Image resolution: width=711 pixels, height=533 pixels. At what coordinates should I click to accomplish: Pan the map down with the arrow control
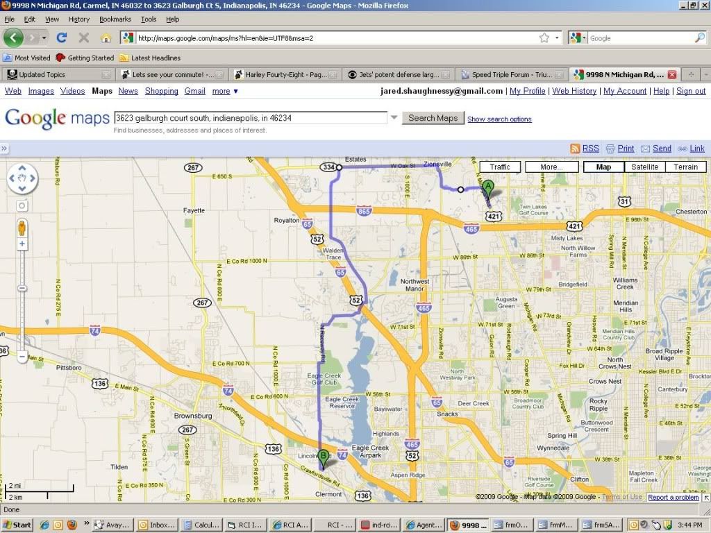[22, 188]
